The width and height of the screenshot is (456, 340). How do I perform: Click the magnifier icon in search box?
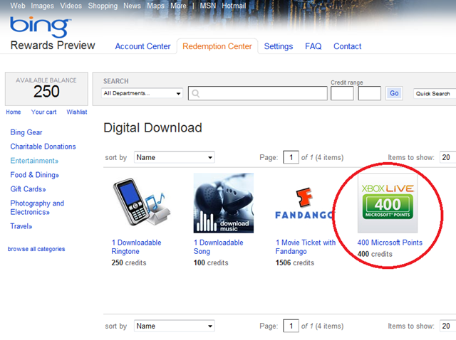click(x=195, y=93)
